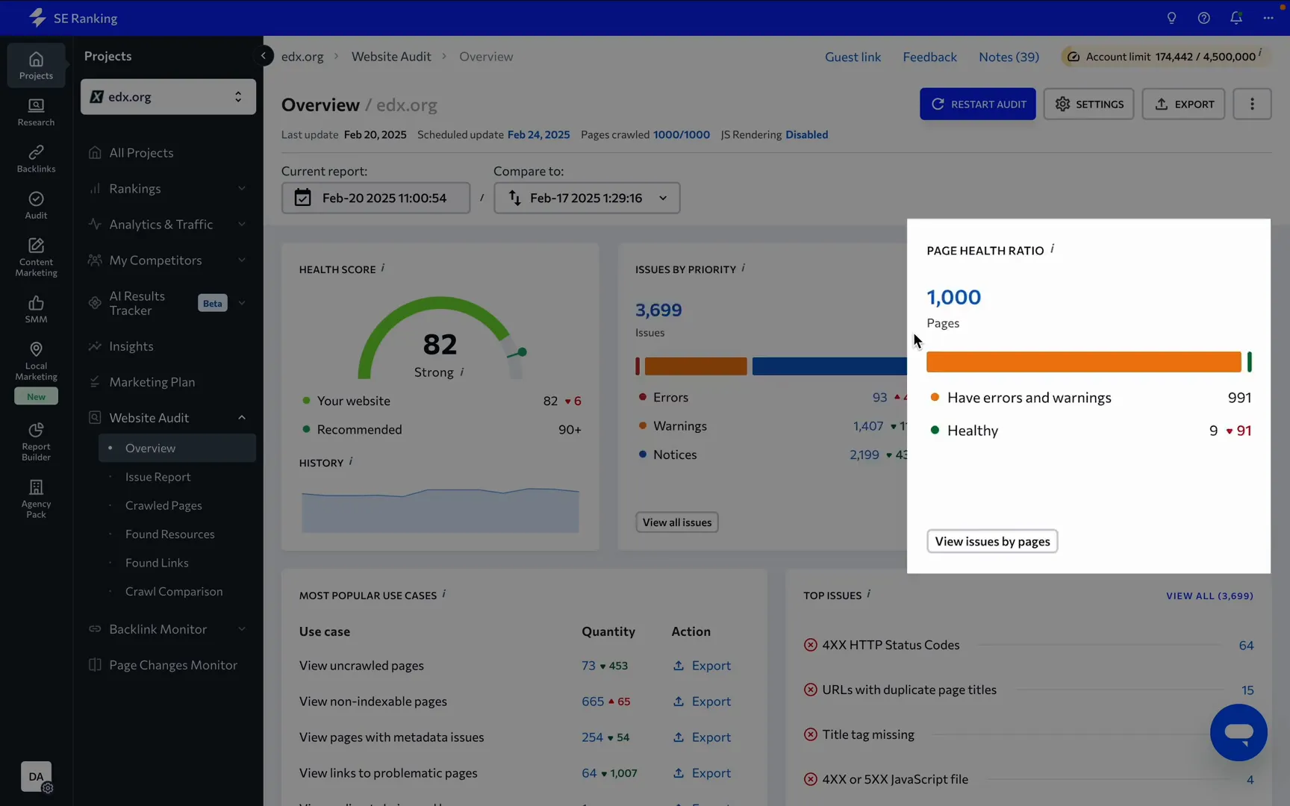
Task: Select the Audit sidebar icon
Action: click(x=35, y=204)
